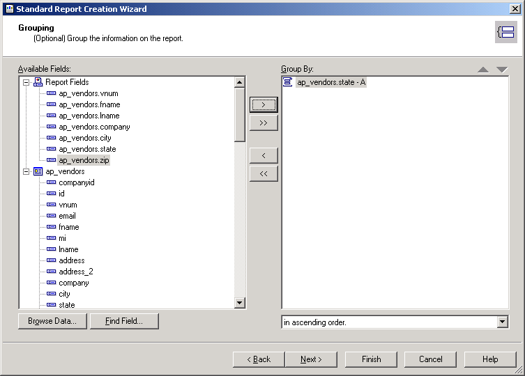The height and width of the screenshot is (376, 525).
Task: Select the email field in ap_vendors
Action: click(x=67, y=216)
